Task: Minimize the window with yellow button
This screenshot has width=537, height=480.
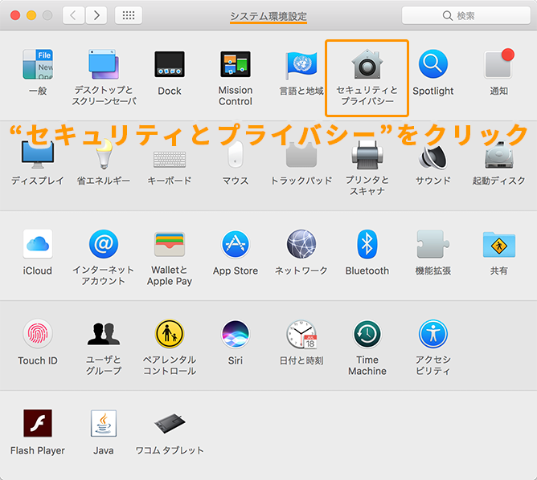Action: pos(31,15)
